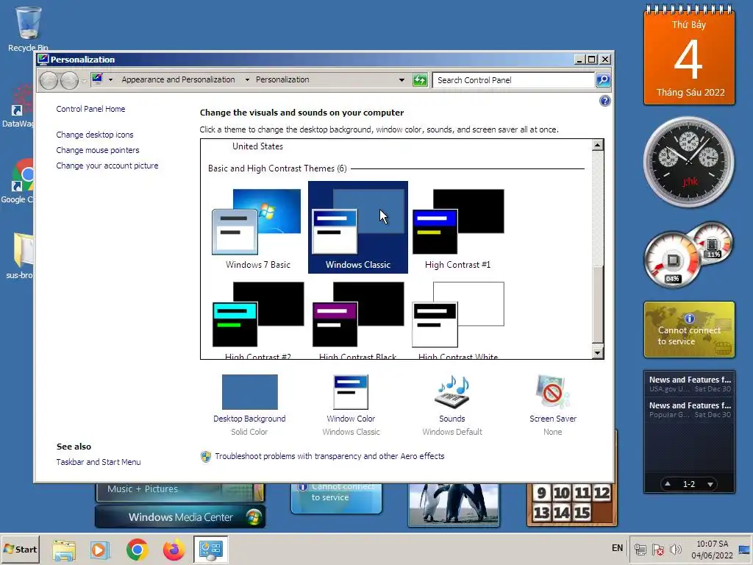Open Window Color settings icon

(351, 392)
